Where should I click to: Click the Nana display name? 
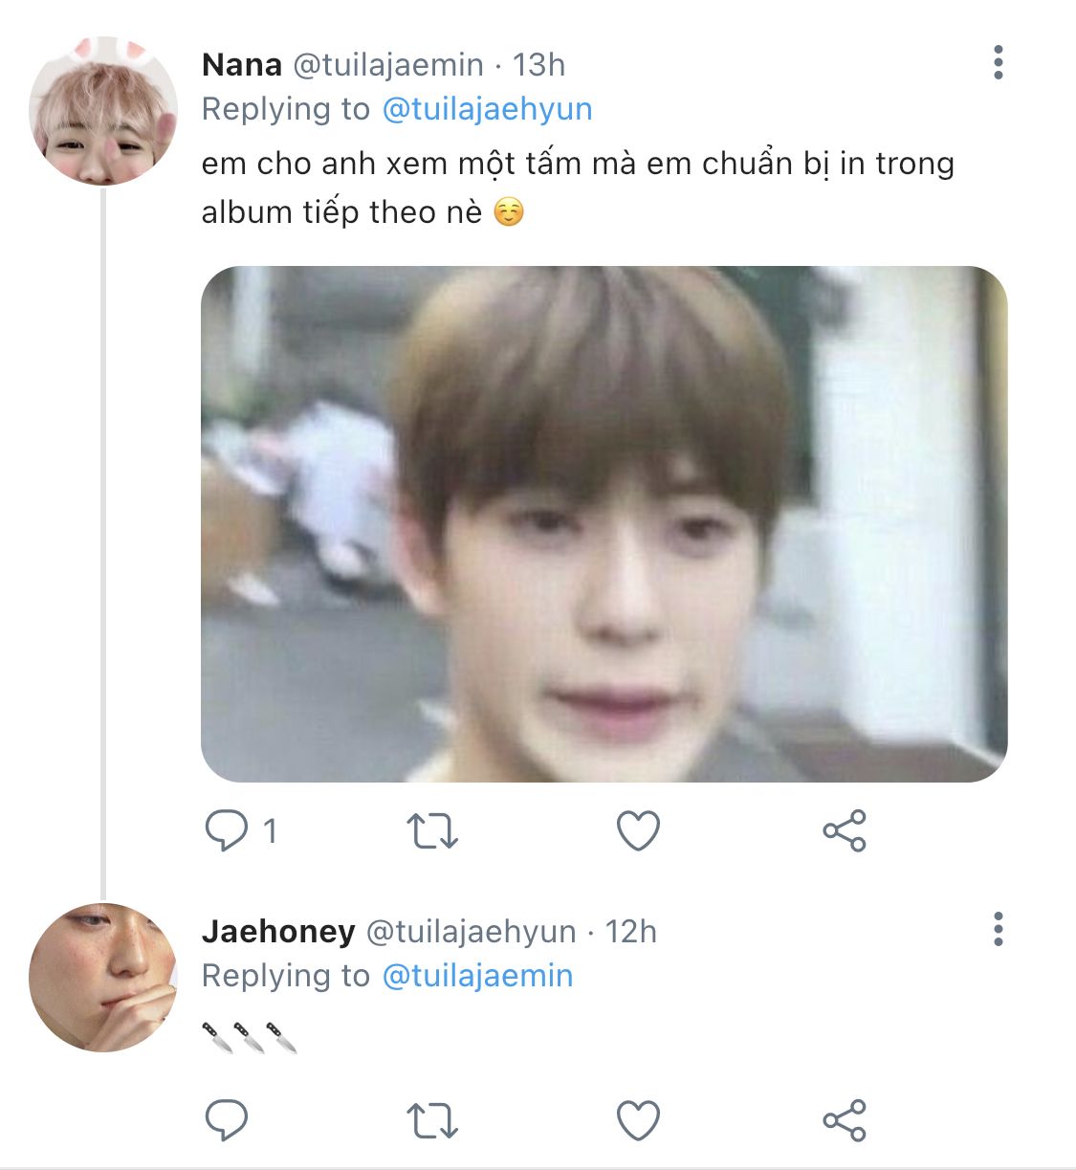(x=242, y=65)
